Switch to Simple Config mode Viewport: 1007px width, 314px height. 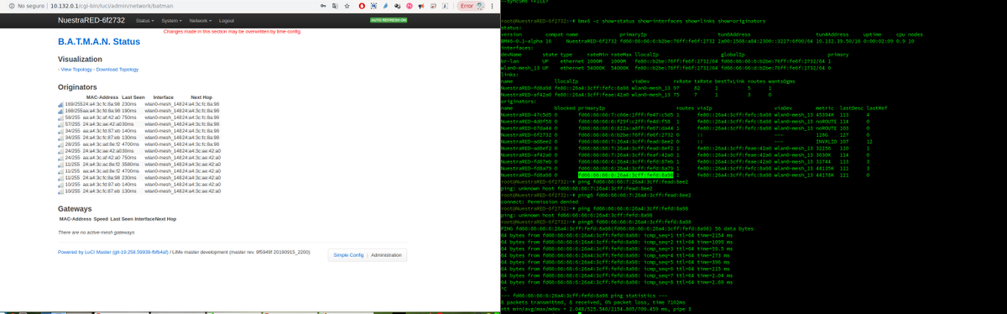(348, 254)
